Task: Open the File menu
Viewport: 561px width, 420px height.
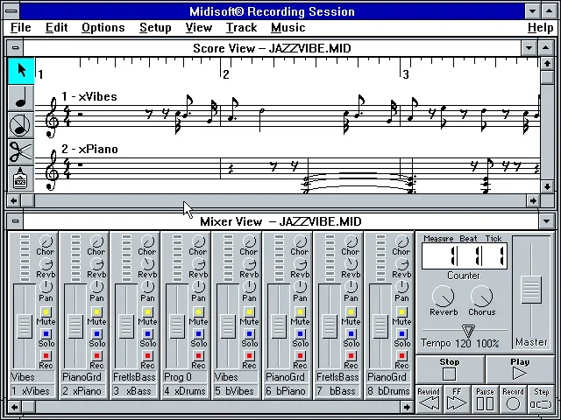Action: (x=21, y=27)
